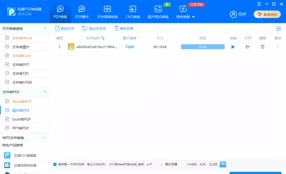
Task: Select Word转PDF in sidebar
Action: [25, 102]
